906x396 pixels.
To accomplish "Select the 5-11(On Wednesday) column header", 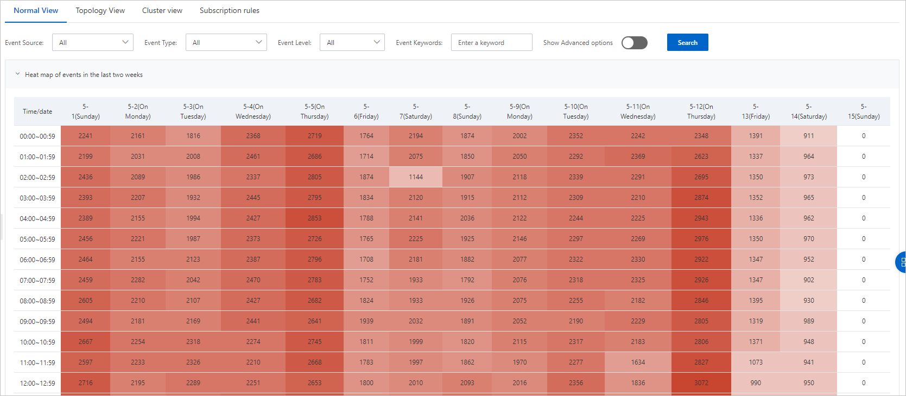I will pos(638,112).
